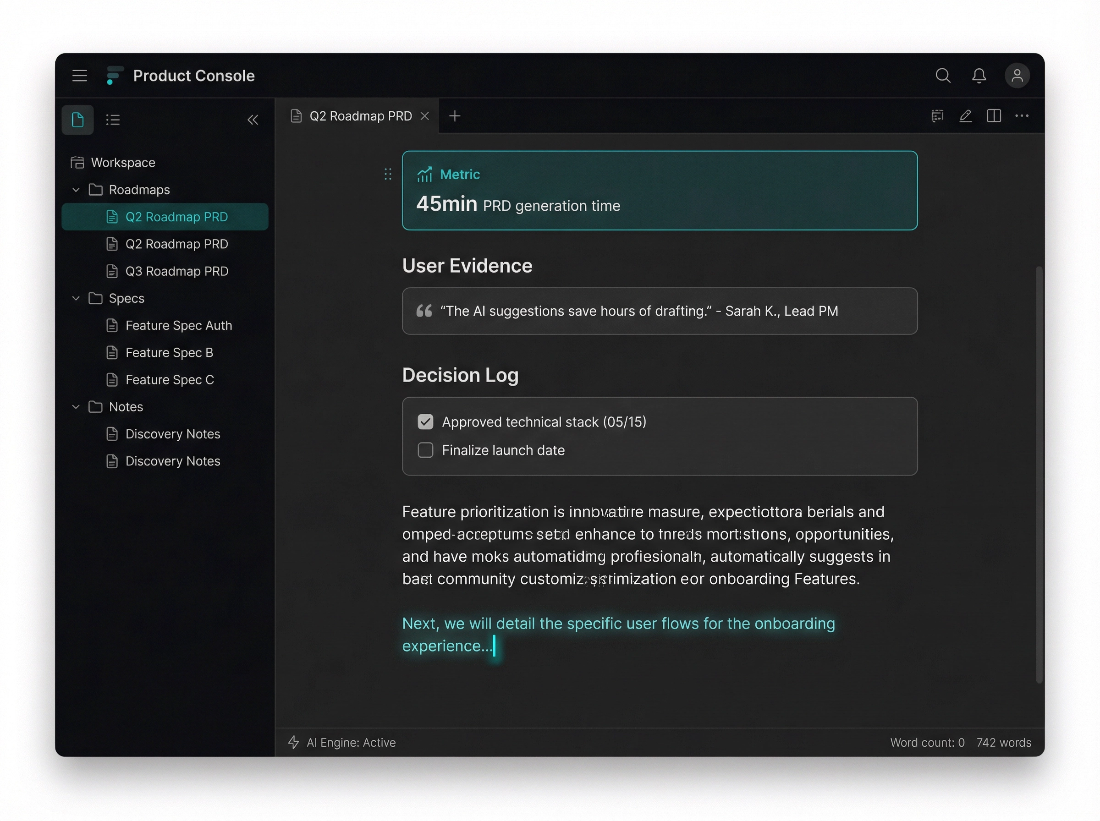The height and width of the screenshot is (821, 1100).
Task: Open the comments panel icon
Action: [x=937, y=116]
